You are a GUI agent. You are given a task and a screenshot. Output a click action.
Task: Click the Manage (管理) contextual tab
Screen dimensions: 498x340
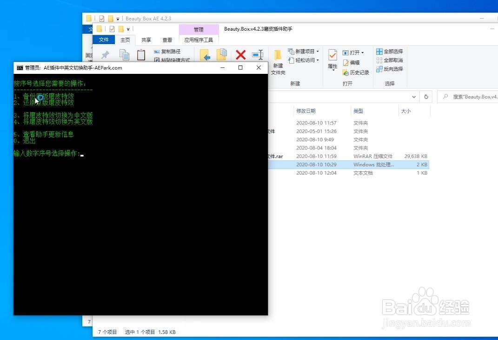click(x=199, y=30)
